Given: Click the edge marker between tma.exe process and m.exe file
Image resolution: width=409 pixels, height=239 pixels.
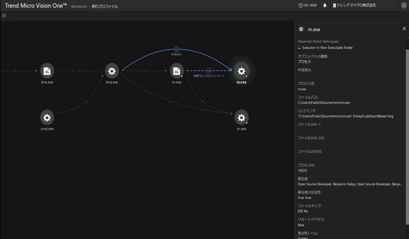Looking at the screenshot, I should pyautogui.click(x=144, y=71).
